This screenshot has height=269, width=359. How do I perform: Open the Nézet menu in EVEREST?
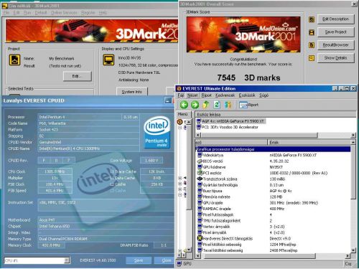coord(192,95)
